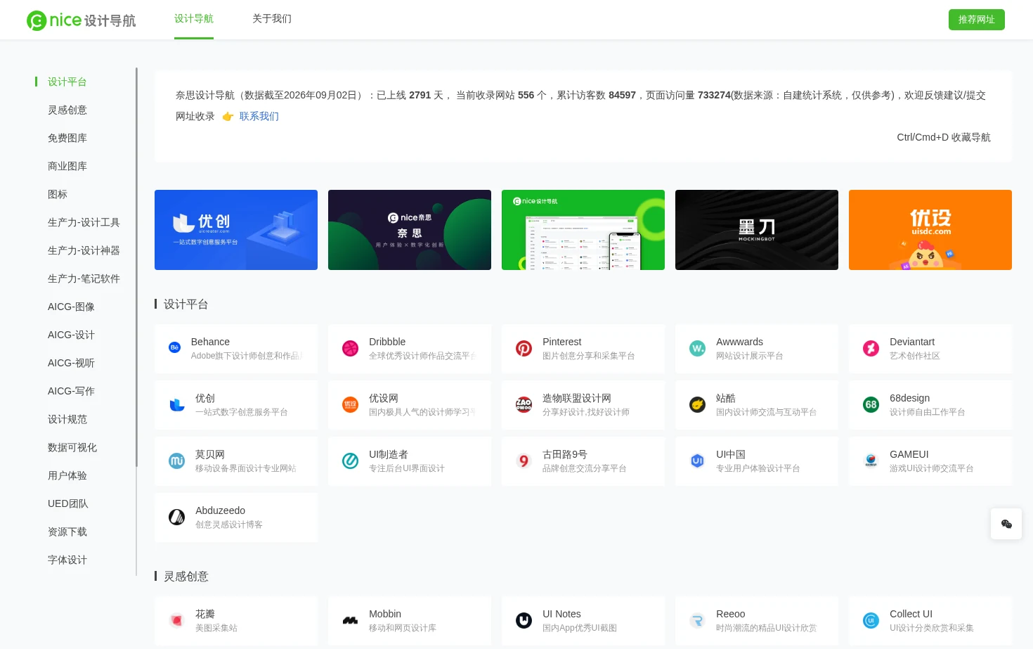Click the 莫贝网 card icon
Screen dimensions: 1033x649
coord(177,461)
